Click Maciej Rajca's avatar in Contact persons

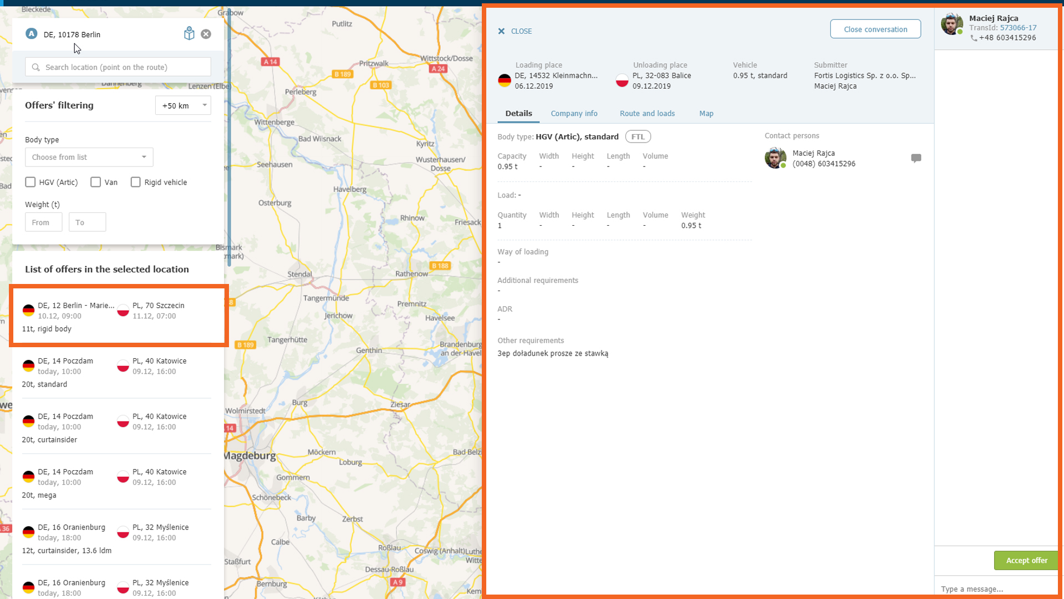pos(775,158)
